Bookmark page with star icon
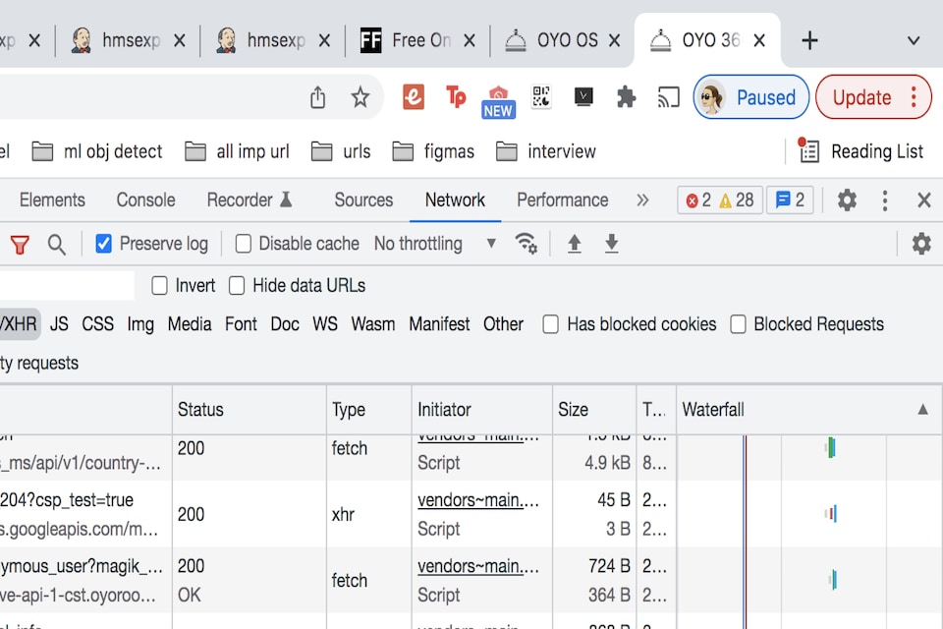 point(361,97)
